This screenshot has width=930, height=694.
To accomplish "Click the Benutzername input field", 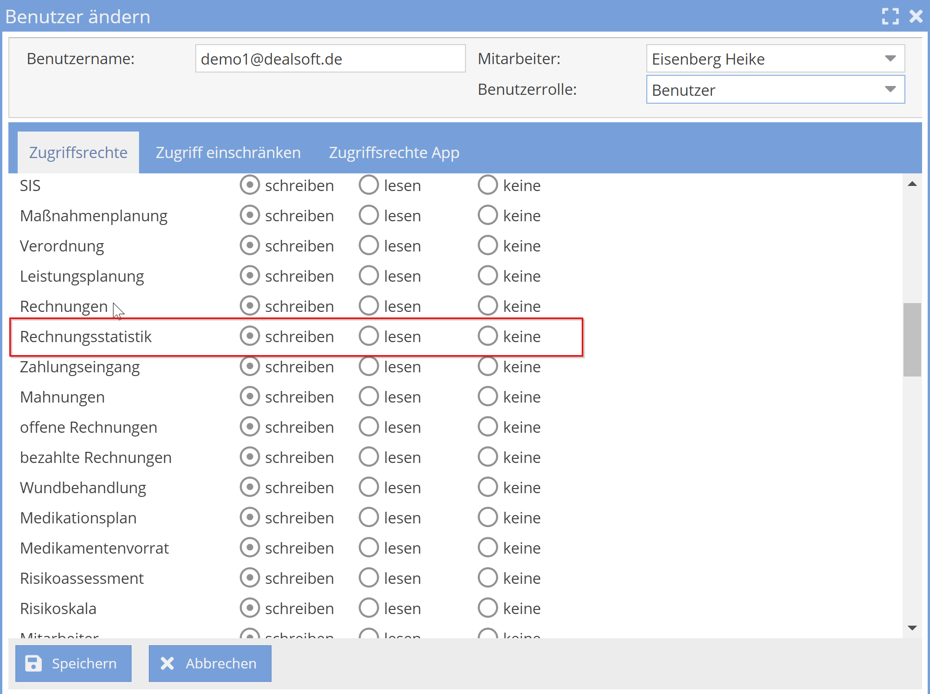I will click(x=330, y=59).
